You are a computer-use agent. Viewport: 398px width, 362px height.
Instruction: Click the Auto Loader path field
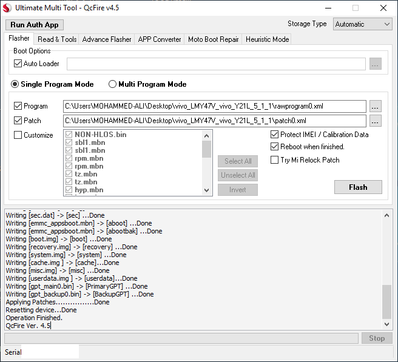click(216, 64)
